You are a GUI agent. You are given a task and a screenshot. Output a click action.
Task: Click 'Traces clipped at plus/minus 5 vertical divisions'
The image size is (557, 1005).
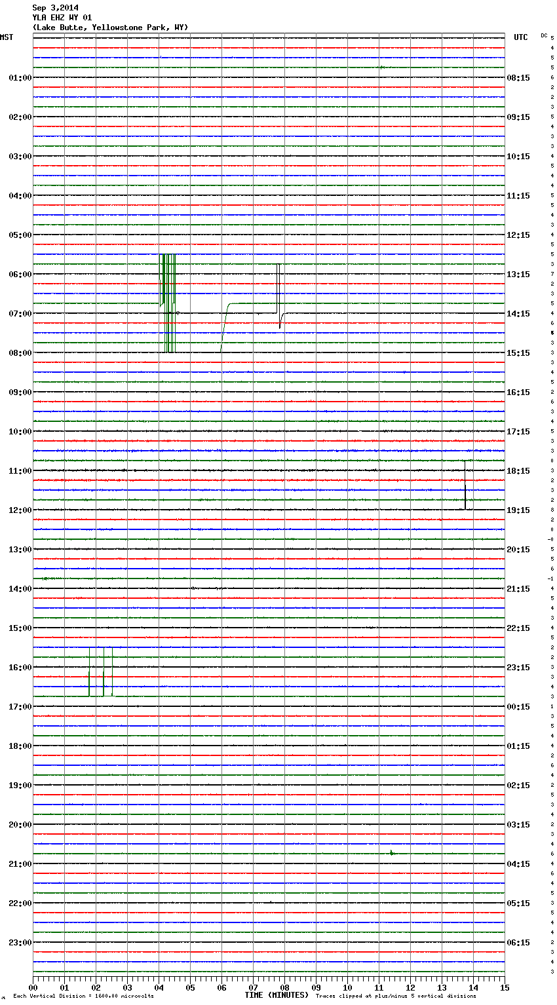click(x=396, y=996)
